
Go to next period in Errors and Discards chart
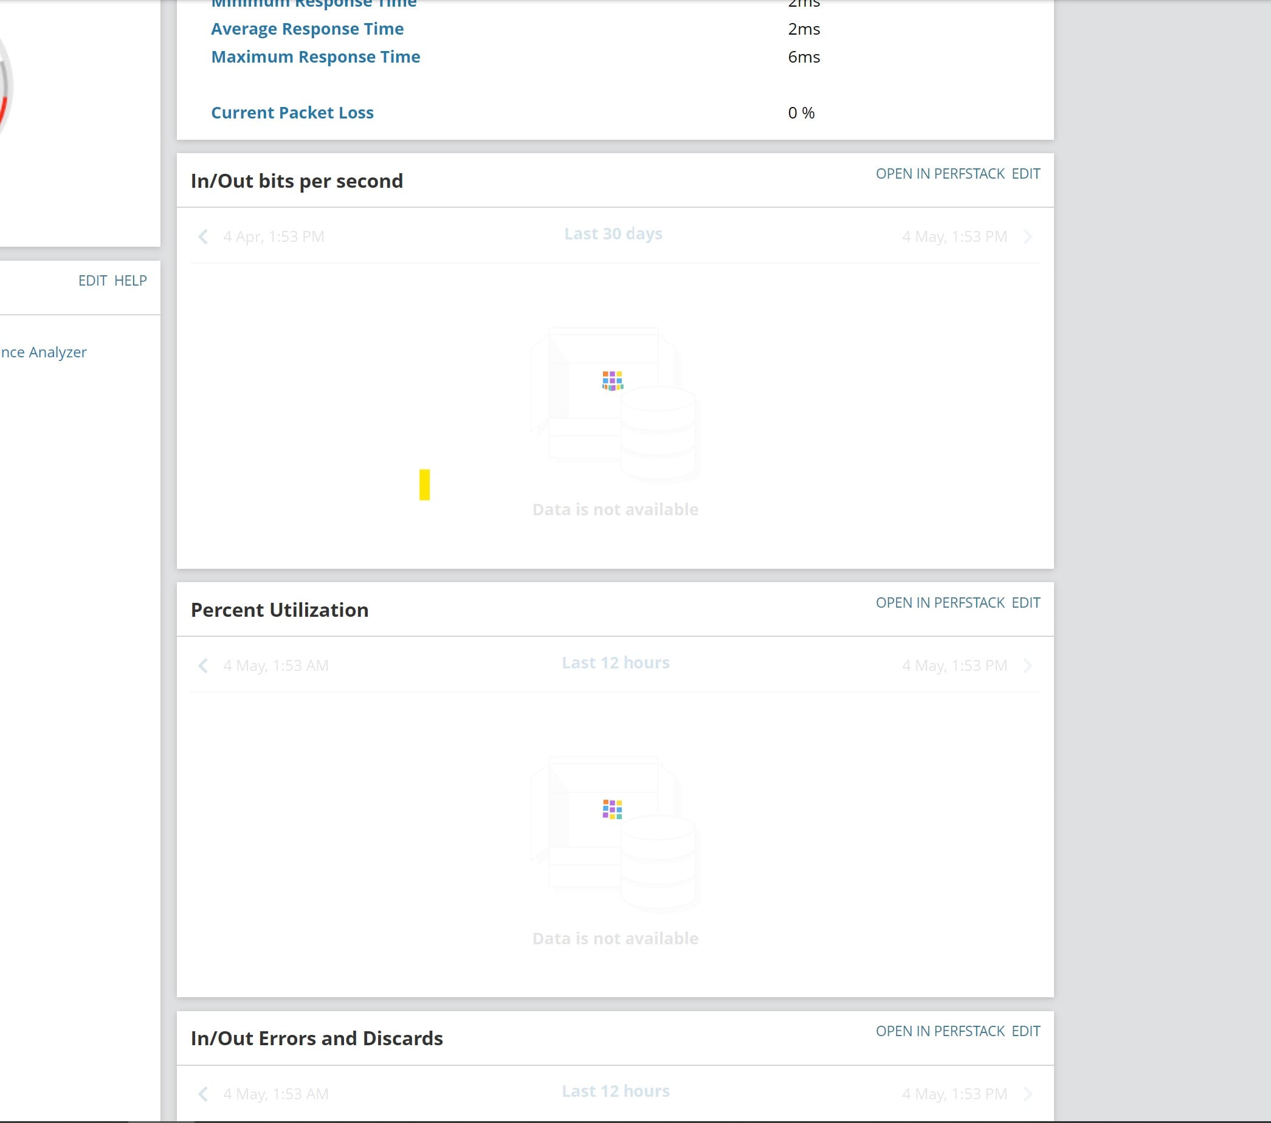1028,1094
